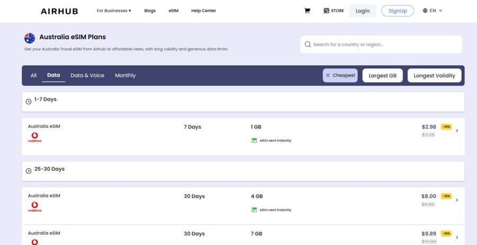The width and height of the screenshot is (477, 245).
Task: Click the 1-7 Days section header
Action: [243, 102]
